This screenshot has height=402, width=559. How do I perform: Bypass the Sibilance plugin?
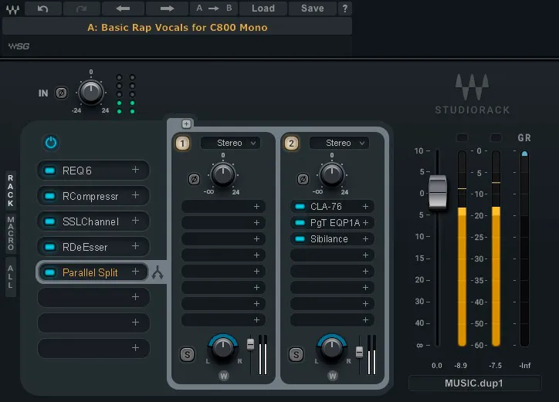(300, 238)
